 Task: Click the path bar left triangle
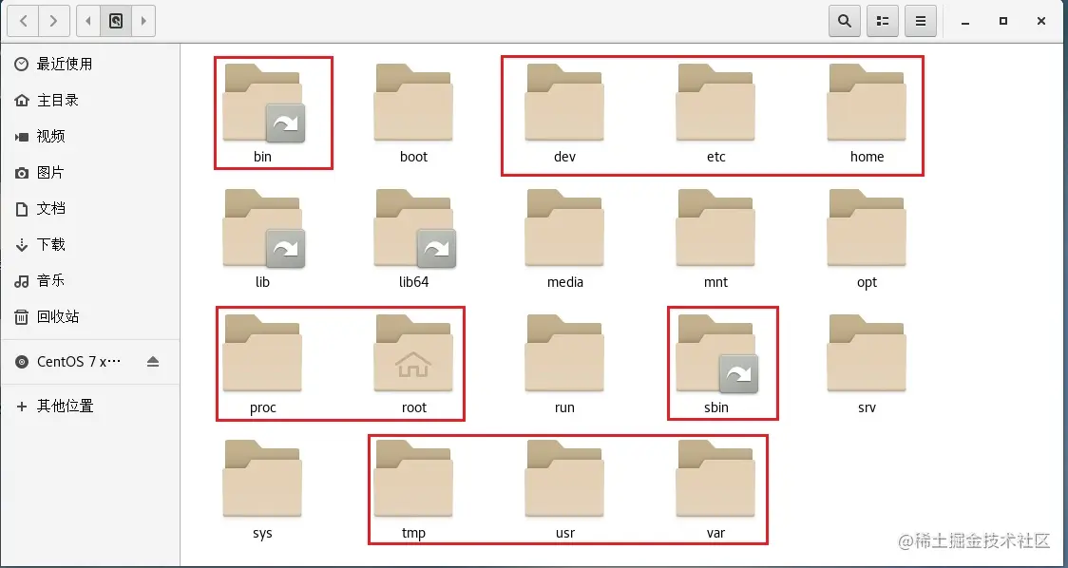click(88, 21)
